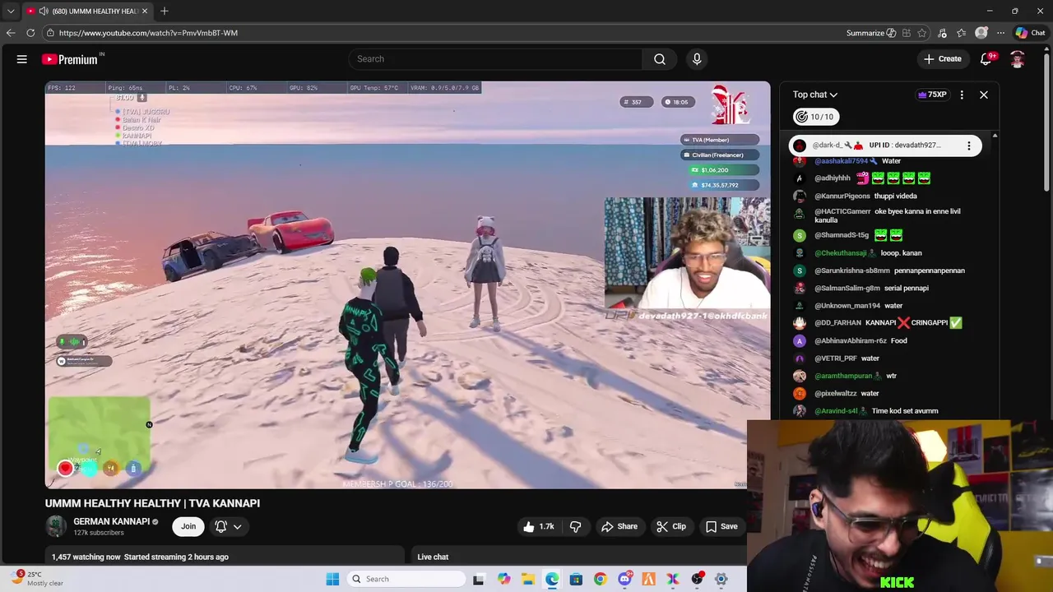Dislike the video with thumbs down
This screenshot has height=592, width=1053.
pyautogui.click(x=576, y=526)
